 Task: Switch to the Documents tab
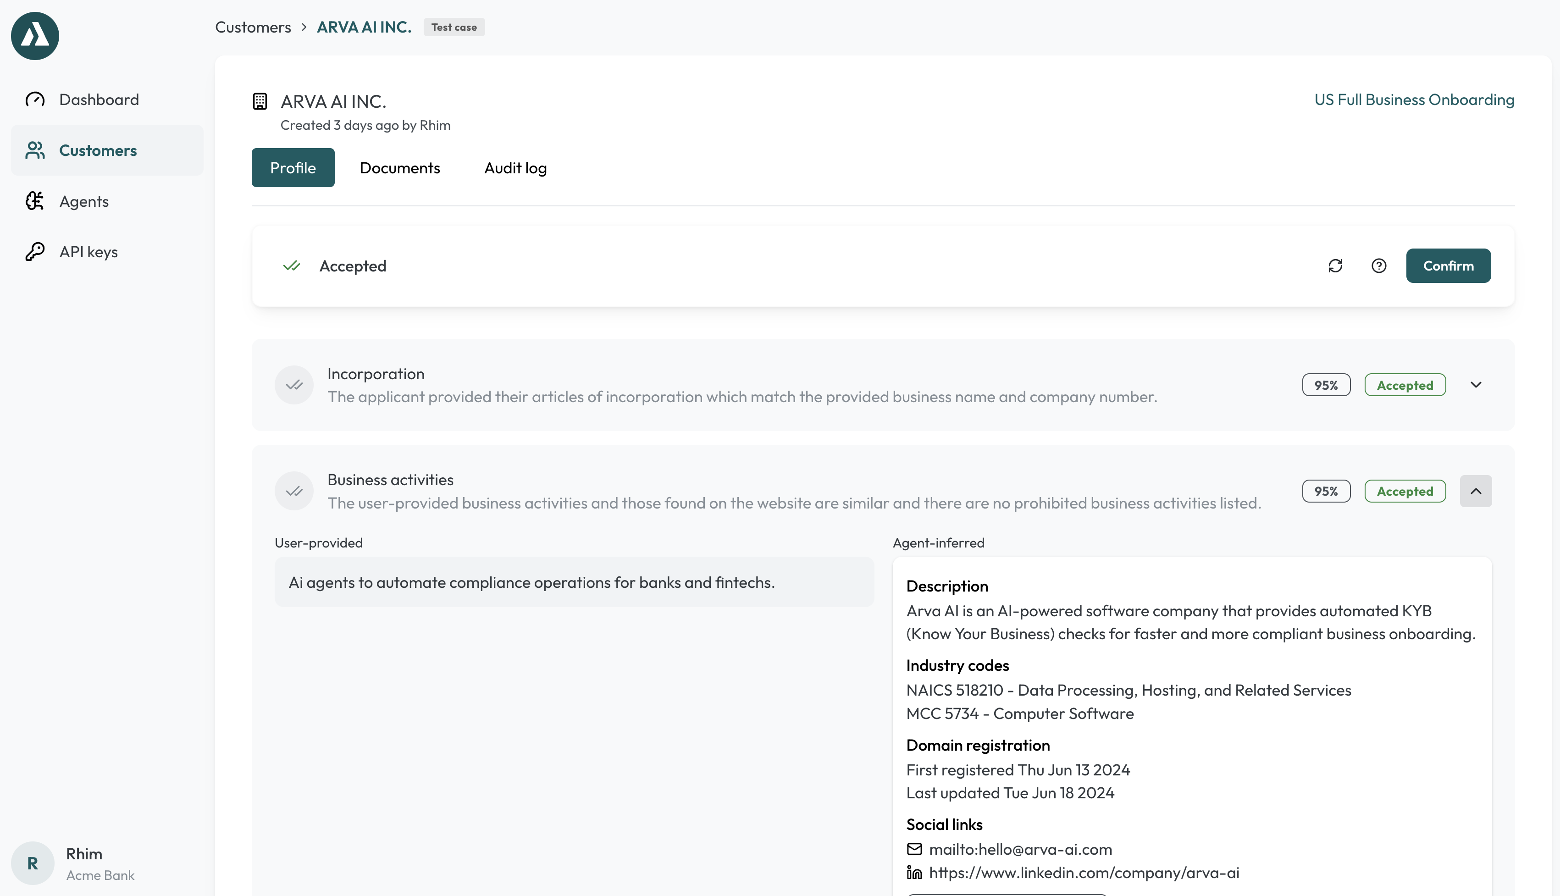pyautogui.click(x=399, y=168)
